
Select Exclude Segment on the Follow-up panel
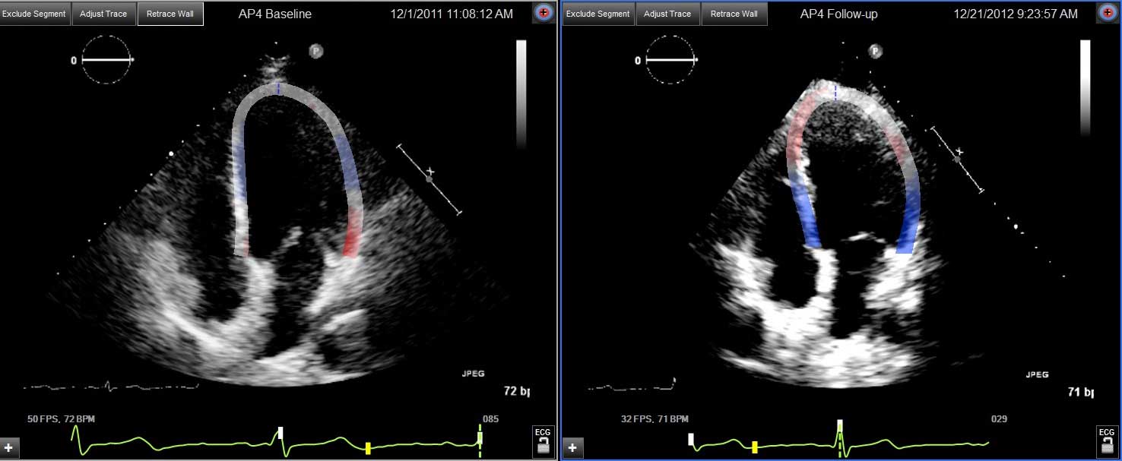(x=597, y=13)
